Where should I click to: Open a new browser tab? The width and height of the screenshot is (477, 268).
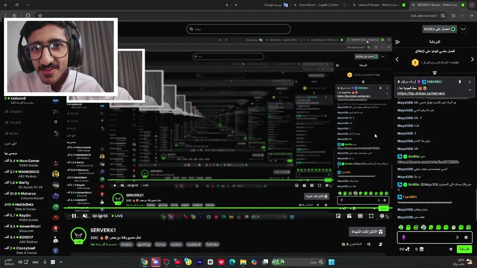(x=227, y=5)
